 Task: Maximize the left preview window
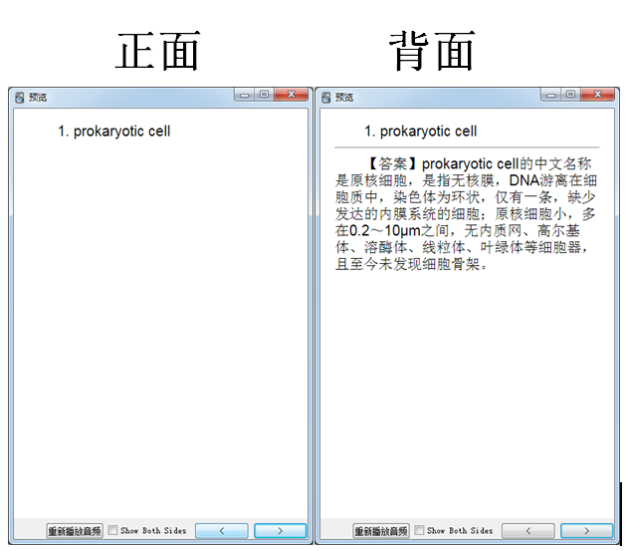pos(264,95)
